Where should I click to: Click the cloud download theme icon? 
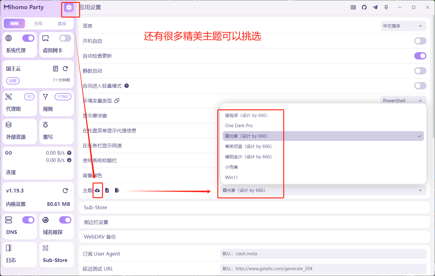click(97, 190)
